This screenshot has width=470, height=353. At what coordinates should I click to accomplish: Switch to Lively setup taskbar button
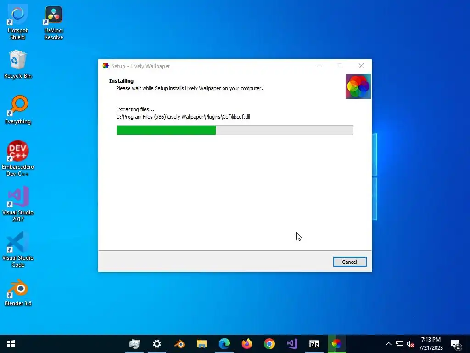pos(336,344)
